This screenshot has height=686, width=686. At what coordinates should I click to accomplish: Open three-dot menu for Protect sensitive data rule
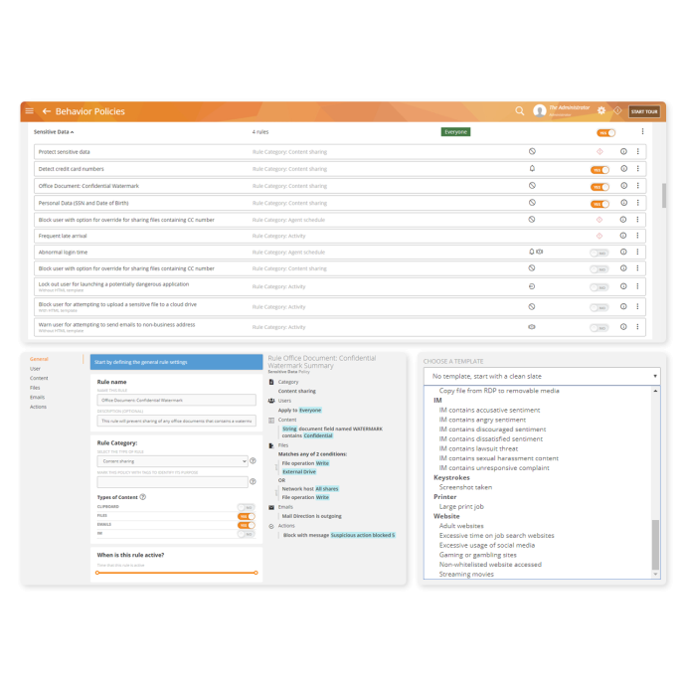638,152
